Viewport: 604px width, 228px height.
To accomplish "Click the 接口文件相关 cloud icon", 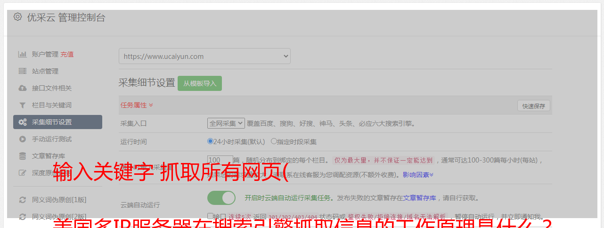I will tap(22, 88).
